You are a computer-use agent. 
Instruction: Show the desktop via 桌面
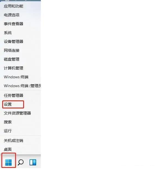click(20, 149)
